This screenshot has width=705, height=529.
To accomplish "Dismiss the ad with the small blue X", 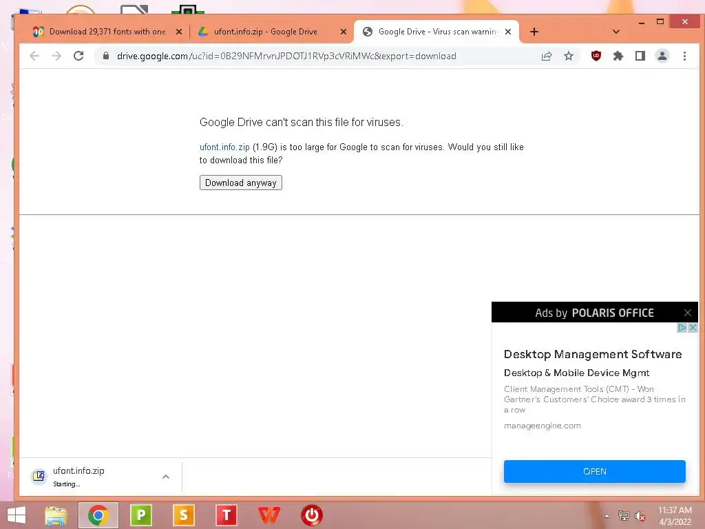I will pyautogui.click(x=693, y=327).
